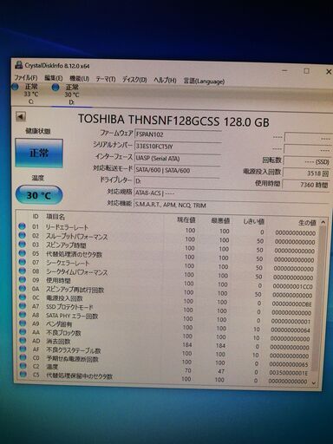Viewport: 333px width, 444px height.
Task: Click the scroll up arrow of attribute list
Action: (x=323, y=222)
